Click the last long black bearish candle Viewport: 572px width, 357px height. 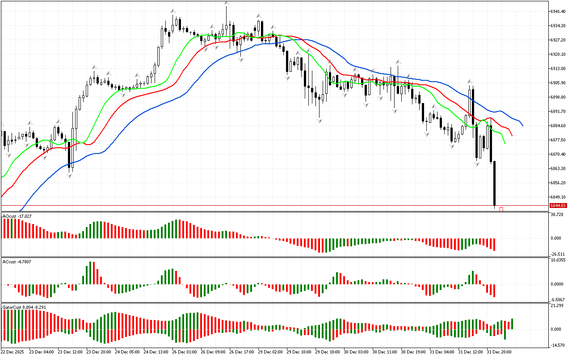(x=495, y=183)
